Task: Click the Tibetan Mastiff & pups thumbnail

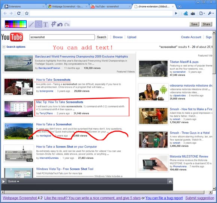Action: 153,69
